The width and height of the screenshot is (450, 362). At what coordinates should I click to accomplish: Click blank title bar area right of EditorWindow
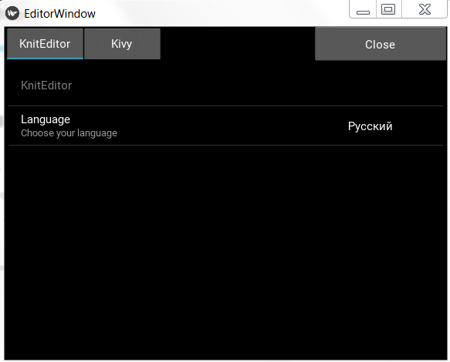click(221, 13)
